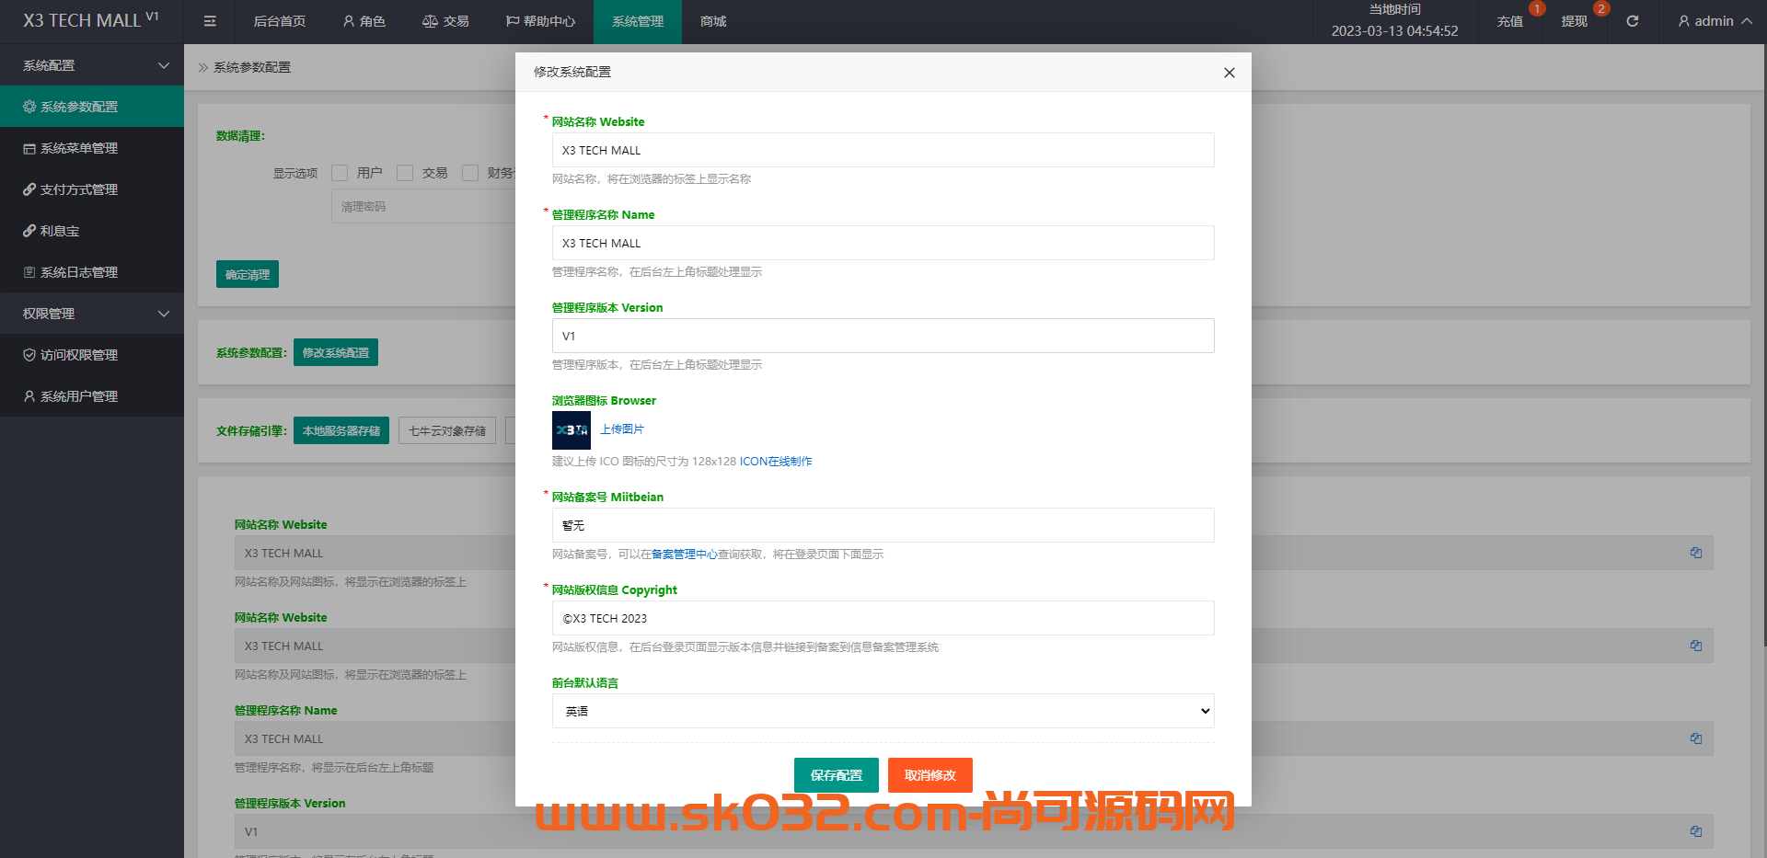Click copy icon beside second 网站名称 Website field

tap(1695, 646)
